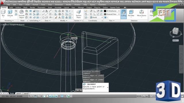Select the Polygon draw tool
The height and width of the screenshot is (103, 184).
pyautogui.click(x=43, y=17)
